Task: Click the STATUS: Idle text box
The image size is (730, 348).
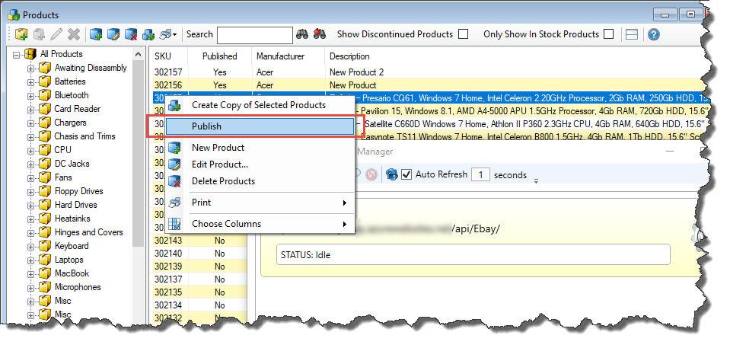Action: [x=473, y=255]
